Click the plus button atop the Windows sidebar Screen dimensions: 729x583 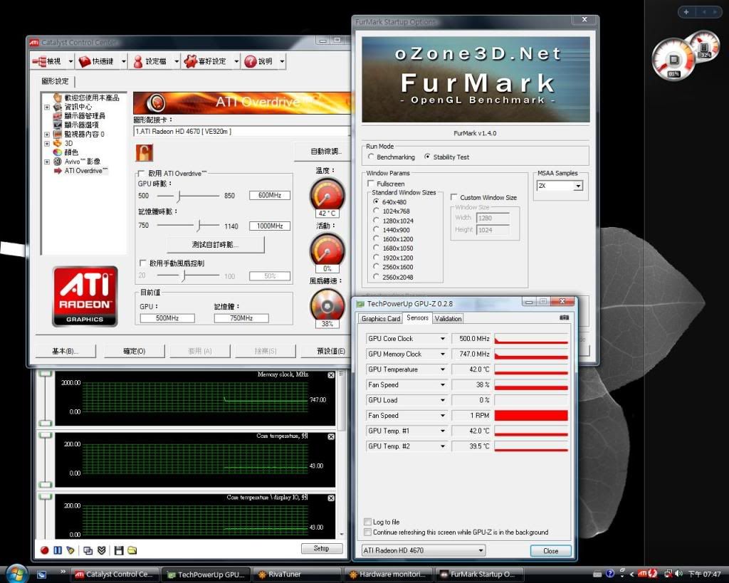(686, 12)
